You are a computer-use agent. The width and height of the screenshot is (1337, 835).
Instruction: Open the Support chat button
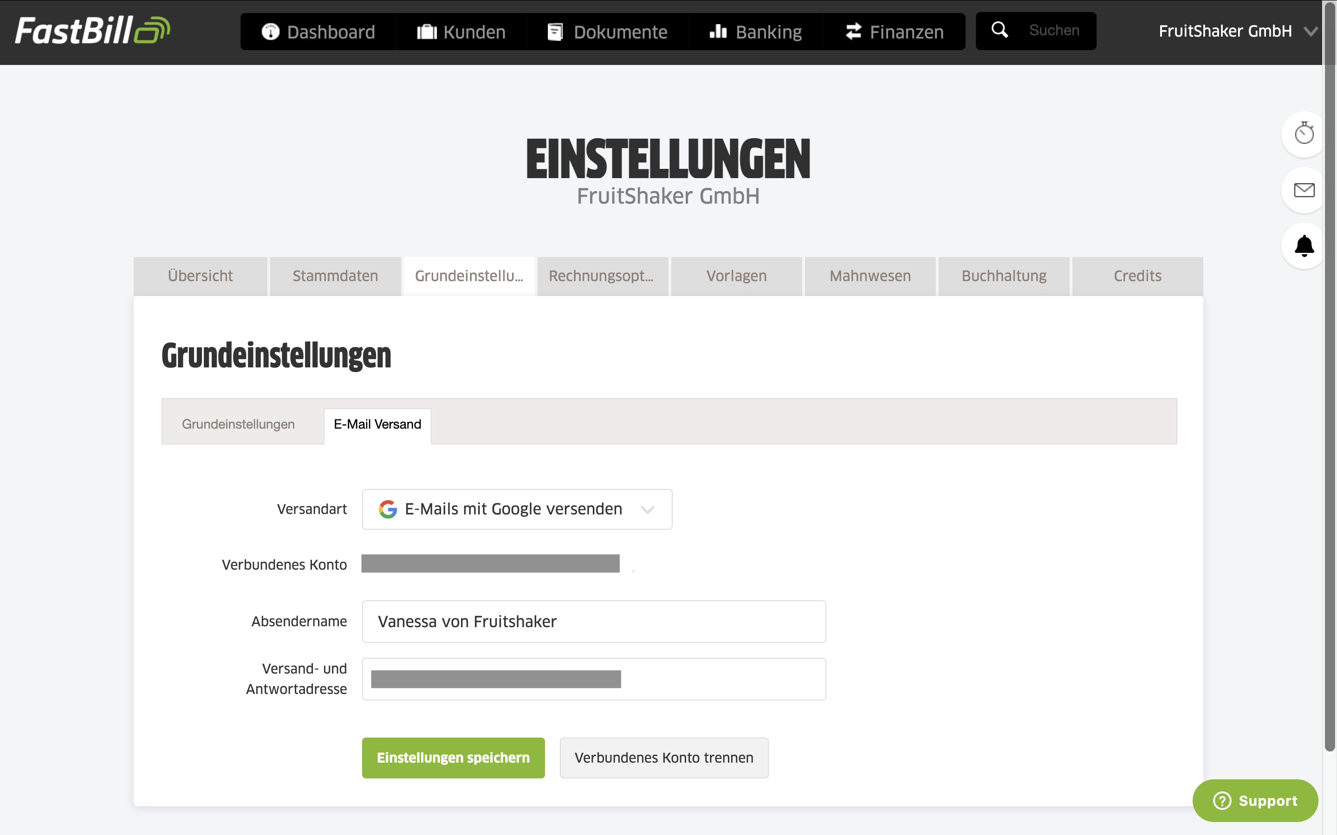click(1255, 800)
